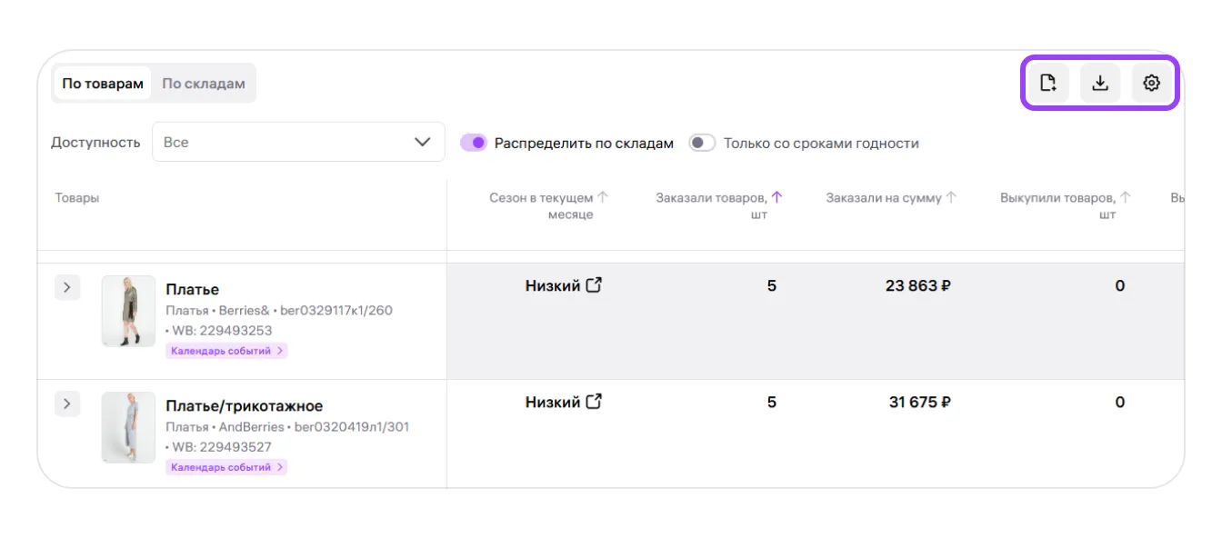Viewport: 1222px width, 538px height.
Task: Open Календарь событий for Платье/трикотажное
Action: (x=226, y=467)
